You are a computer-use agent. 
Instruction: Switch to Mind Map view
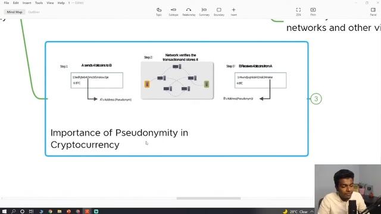pos(14,12)
